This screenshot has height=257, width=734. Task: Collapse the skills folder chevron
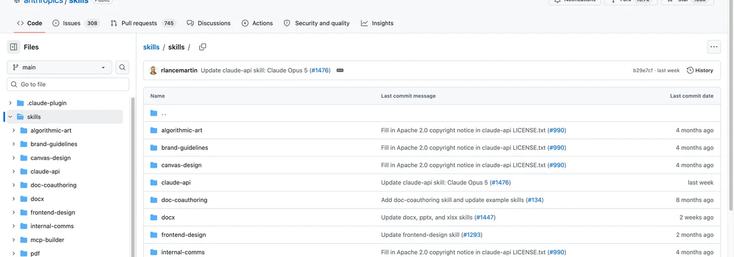10,117
